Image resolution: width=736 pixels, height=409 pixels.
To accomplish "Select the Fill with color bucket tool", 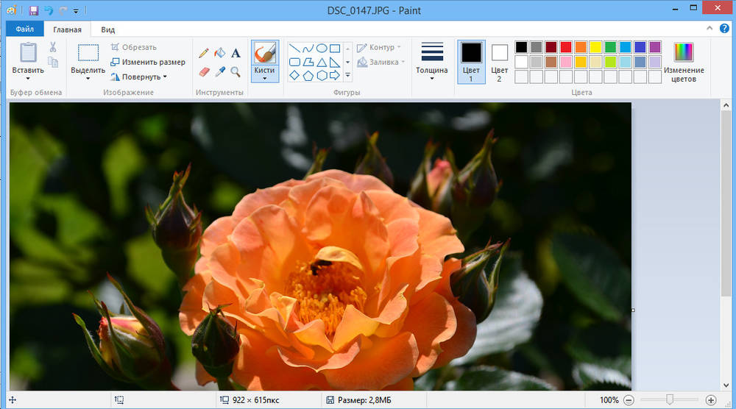I will [x=220, y=53].
